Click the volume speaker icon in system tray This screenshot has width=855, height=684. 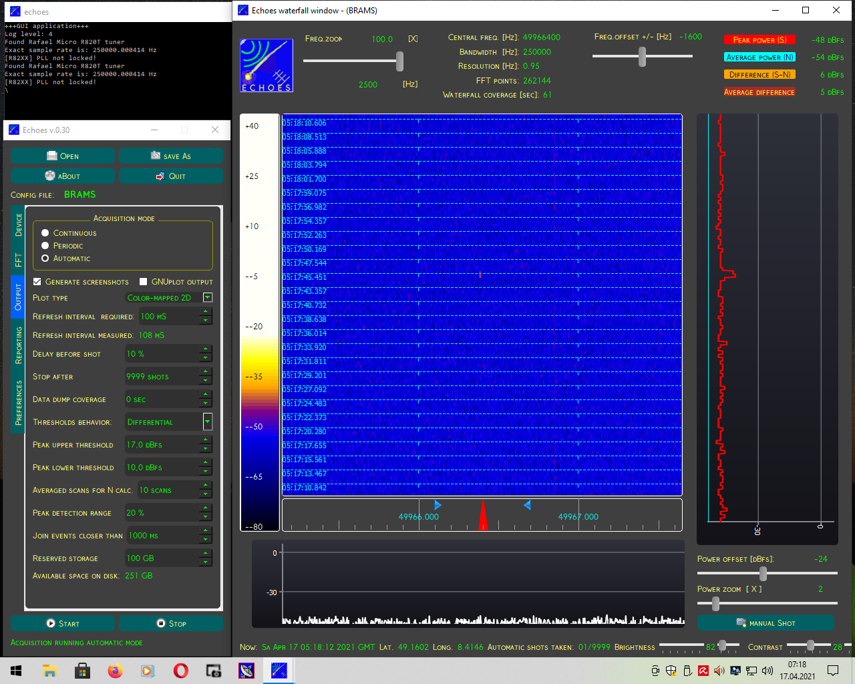click(x=767, y=671)
